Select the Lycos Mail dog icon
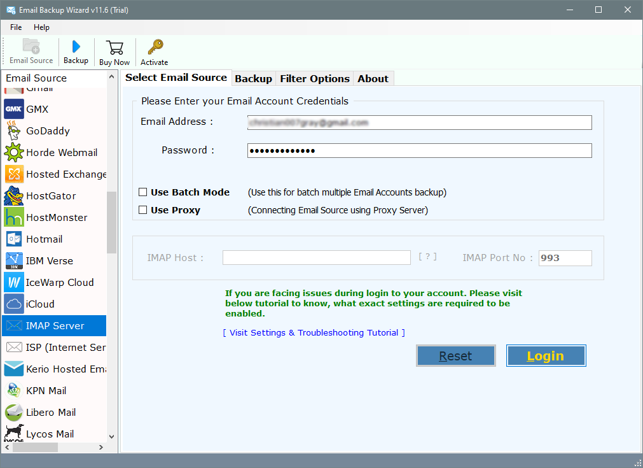Image resolution: width=643 pixels, height=468 pixels. tap(14, 433)
